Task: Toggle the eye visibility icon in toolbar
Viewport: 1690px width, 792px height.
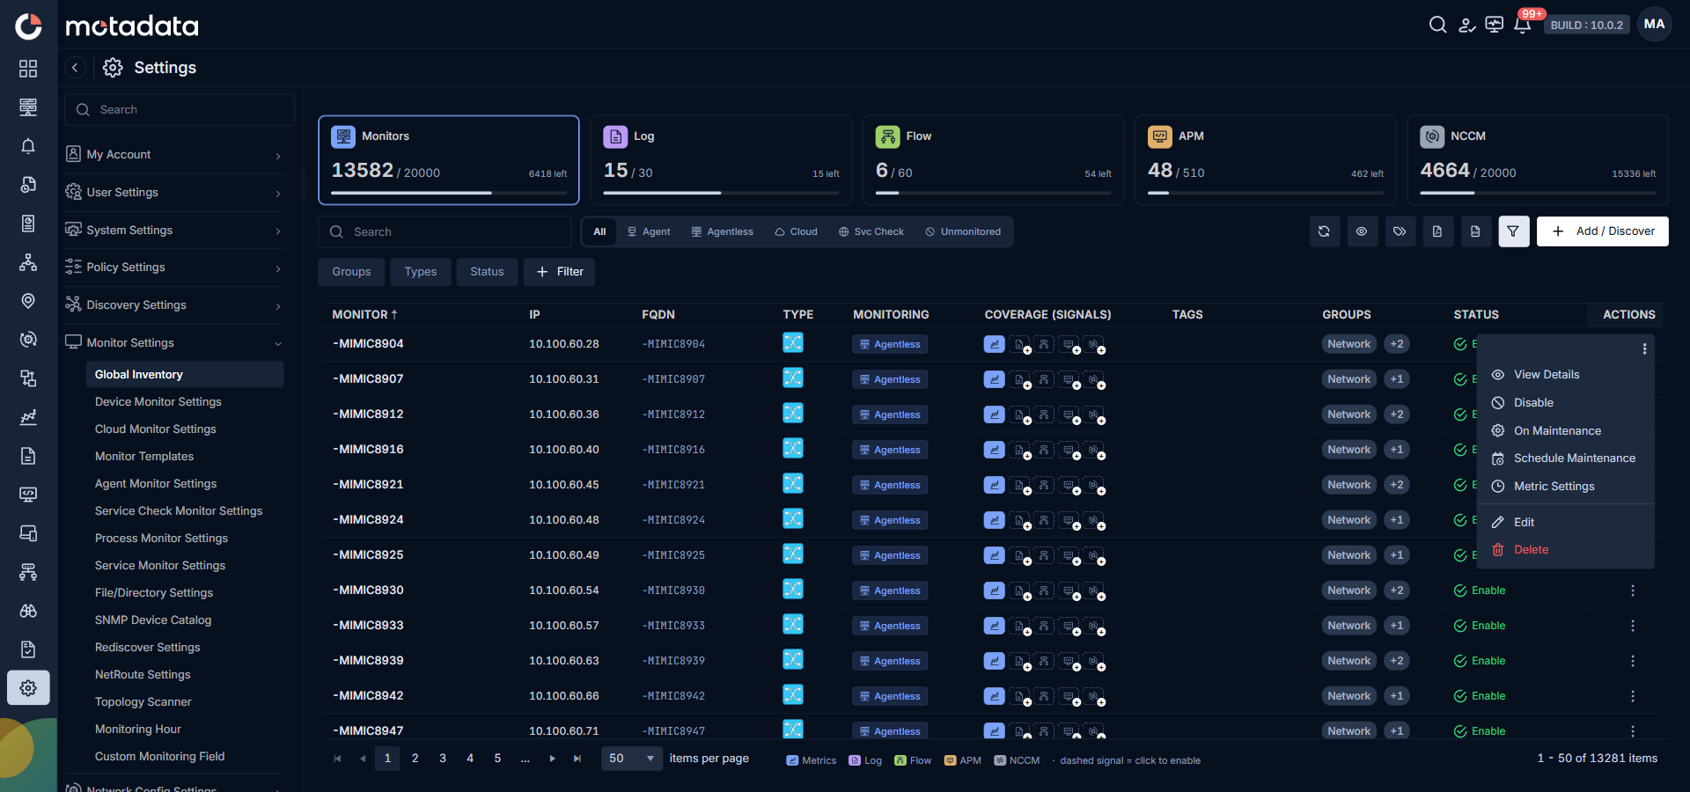Action: 1362,231
